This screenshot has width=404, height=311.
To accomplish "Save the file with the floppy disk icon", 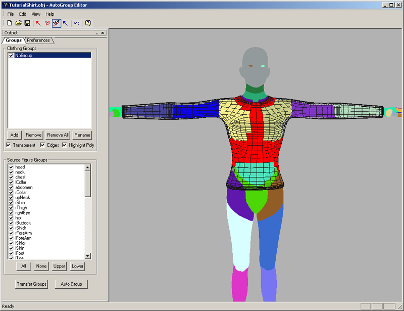I will click(27, 23).
